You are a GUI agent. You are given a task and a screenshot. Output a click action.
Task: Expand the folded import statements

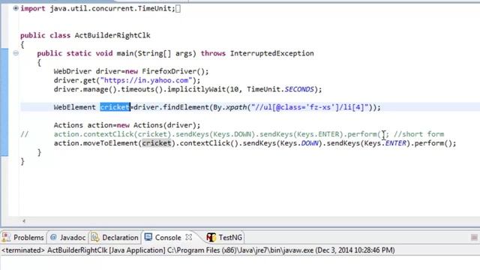[x=16, y=8]
